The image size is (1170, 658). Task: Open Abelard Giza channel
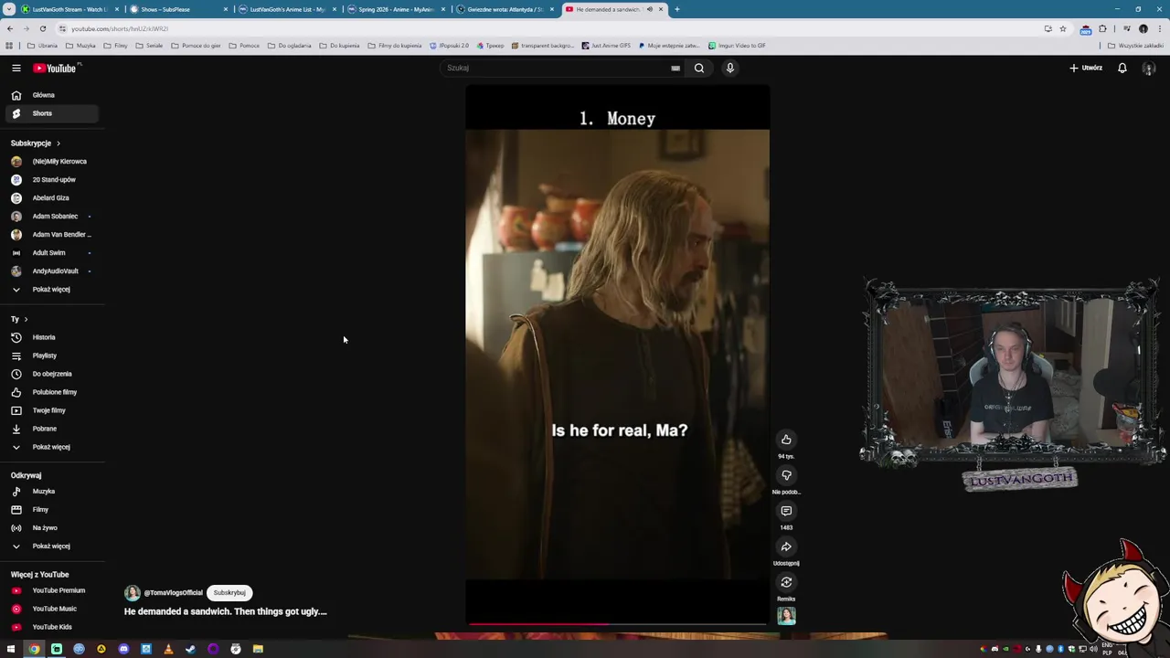click(x=52, y=198)
